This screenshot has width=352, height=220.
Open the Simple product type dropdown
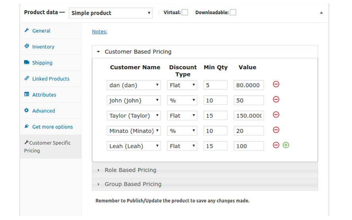(x=111, y=13)
